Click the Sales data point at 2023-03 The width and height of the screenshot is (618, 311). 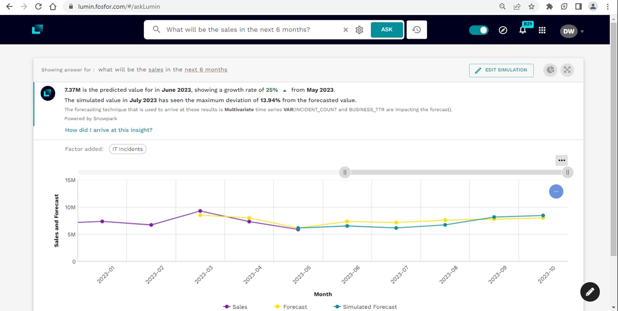coord(200,211)
